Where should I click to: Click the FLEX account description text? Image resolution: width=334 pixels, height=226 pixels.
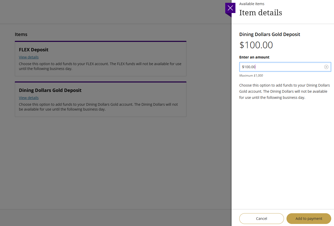[x=100, y=66]
